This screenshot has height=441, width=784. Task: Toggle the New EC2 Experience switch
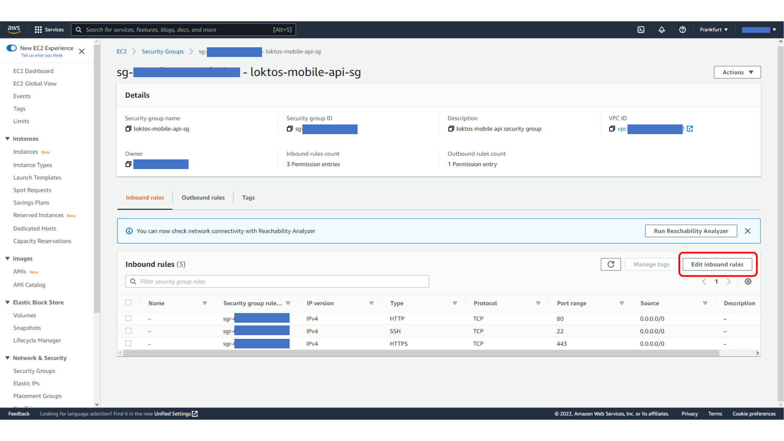coord(12,48)
